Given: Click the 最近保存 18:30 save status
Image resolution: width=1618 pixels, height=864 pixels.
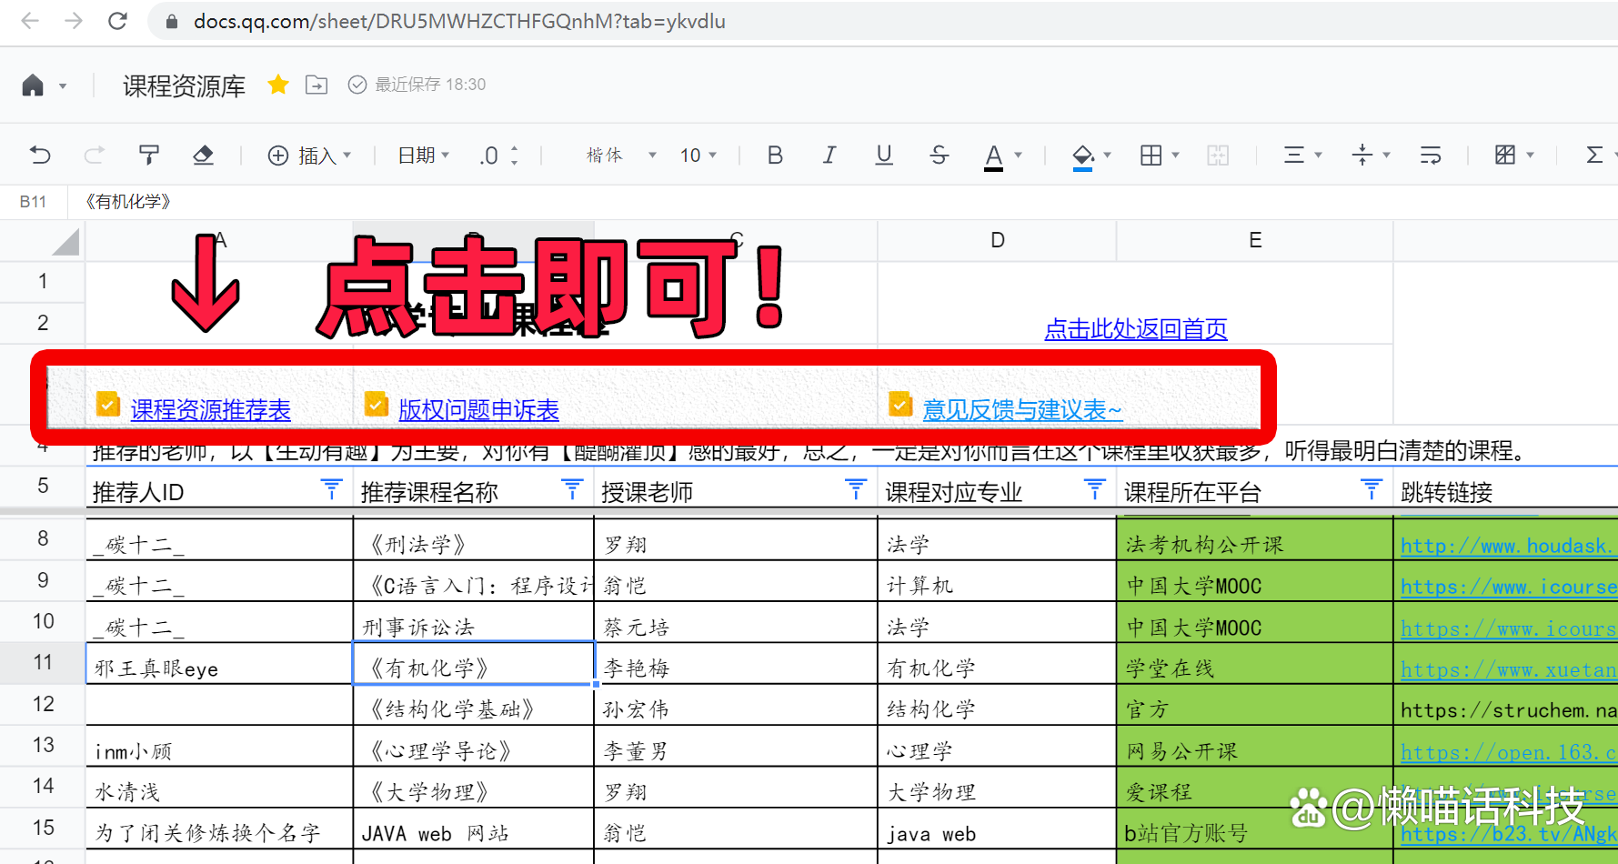Looking at the screenshot, I should (x=417, y=85).
